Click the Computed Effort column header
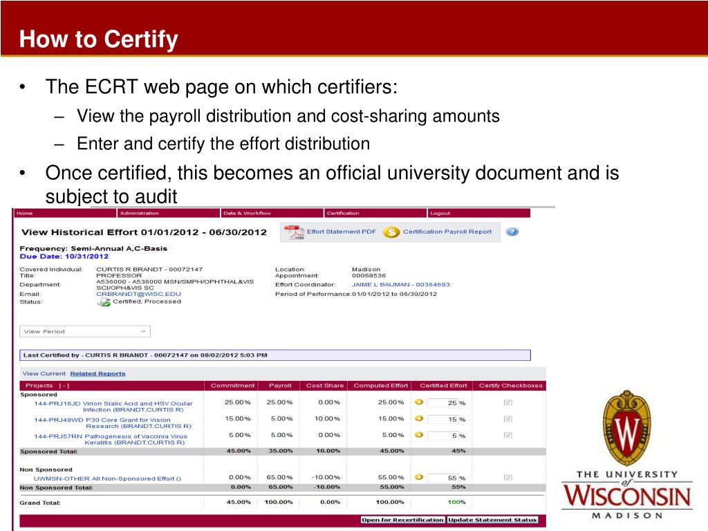708x531 pixels. click(381, 386)
